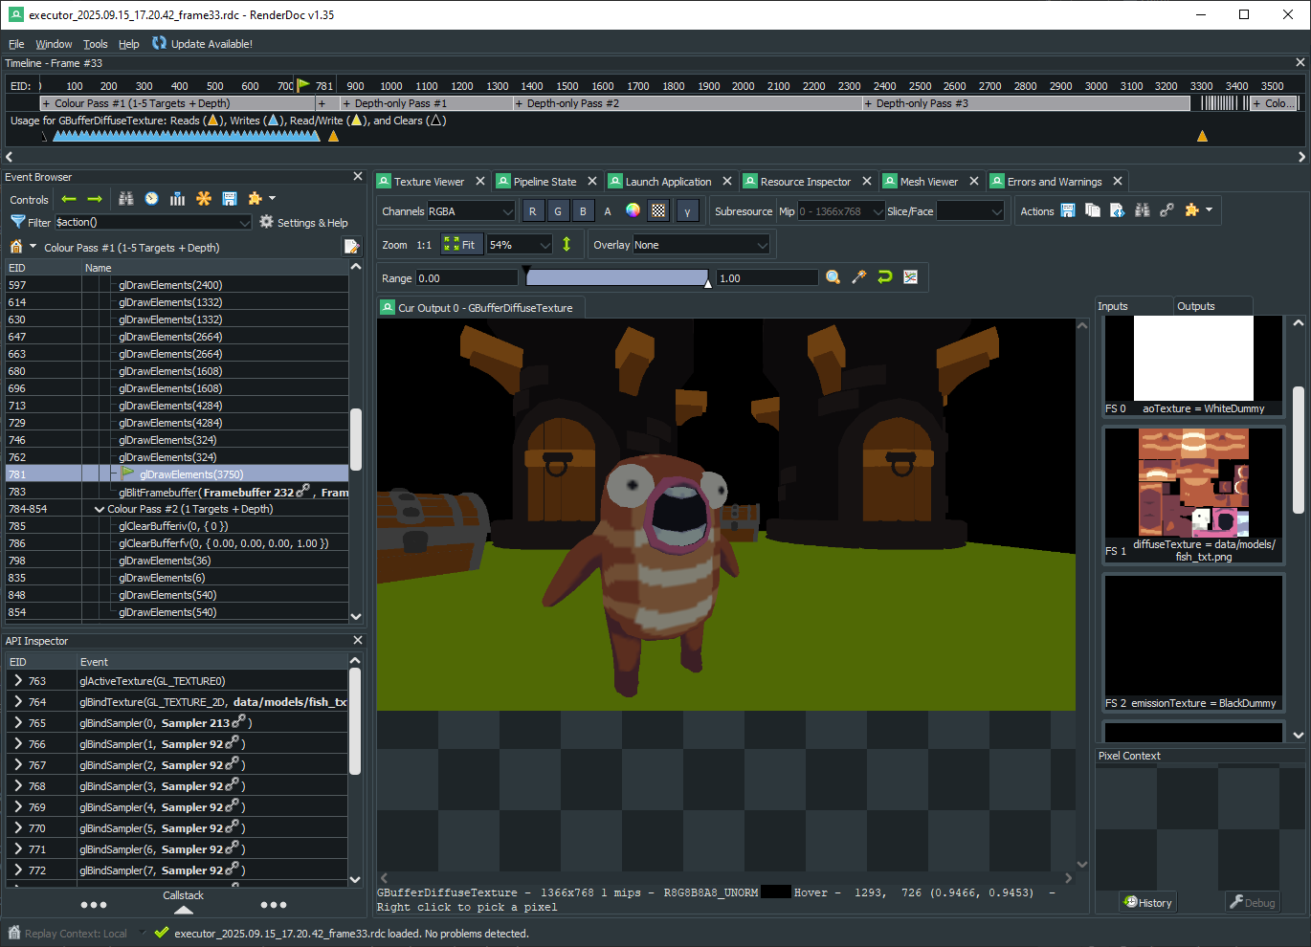
Task: Toggle the A alpha channel button
Action: pyautogui.click(x=608, y=211)
